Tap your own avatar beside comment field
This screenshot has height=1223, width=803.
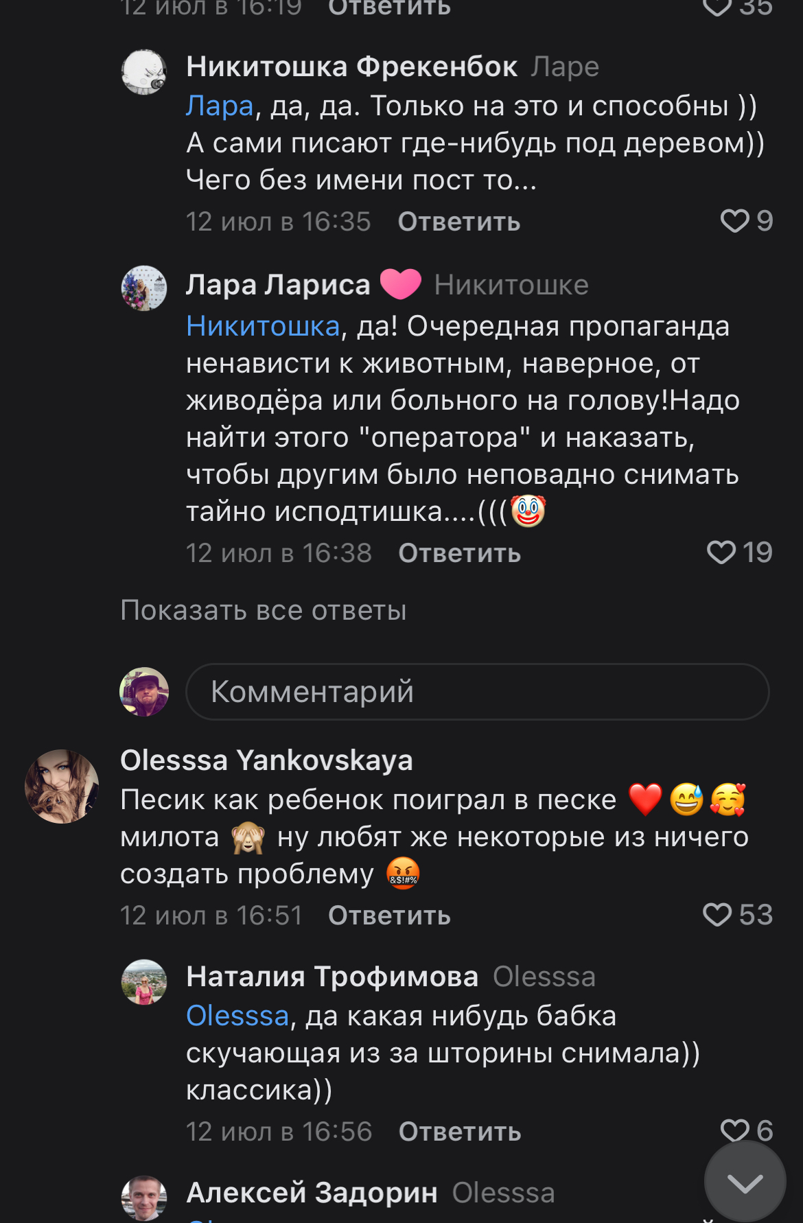[x=144, y=692]
